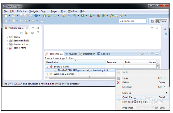Click the blue Google services icon

tap(36, 16)
